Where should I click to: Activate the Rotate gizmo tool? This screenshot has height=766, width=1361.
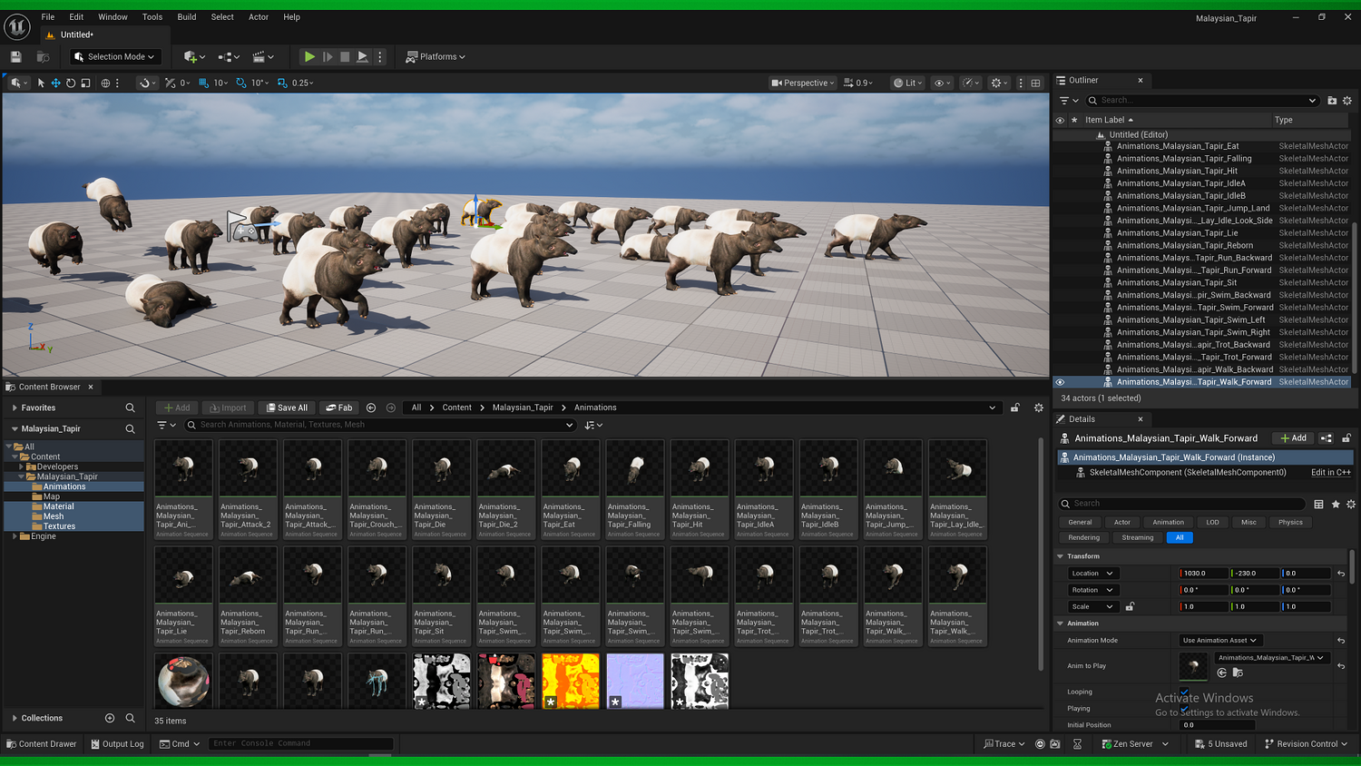[x=71, y=83]
